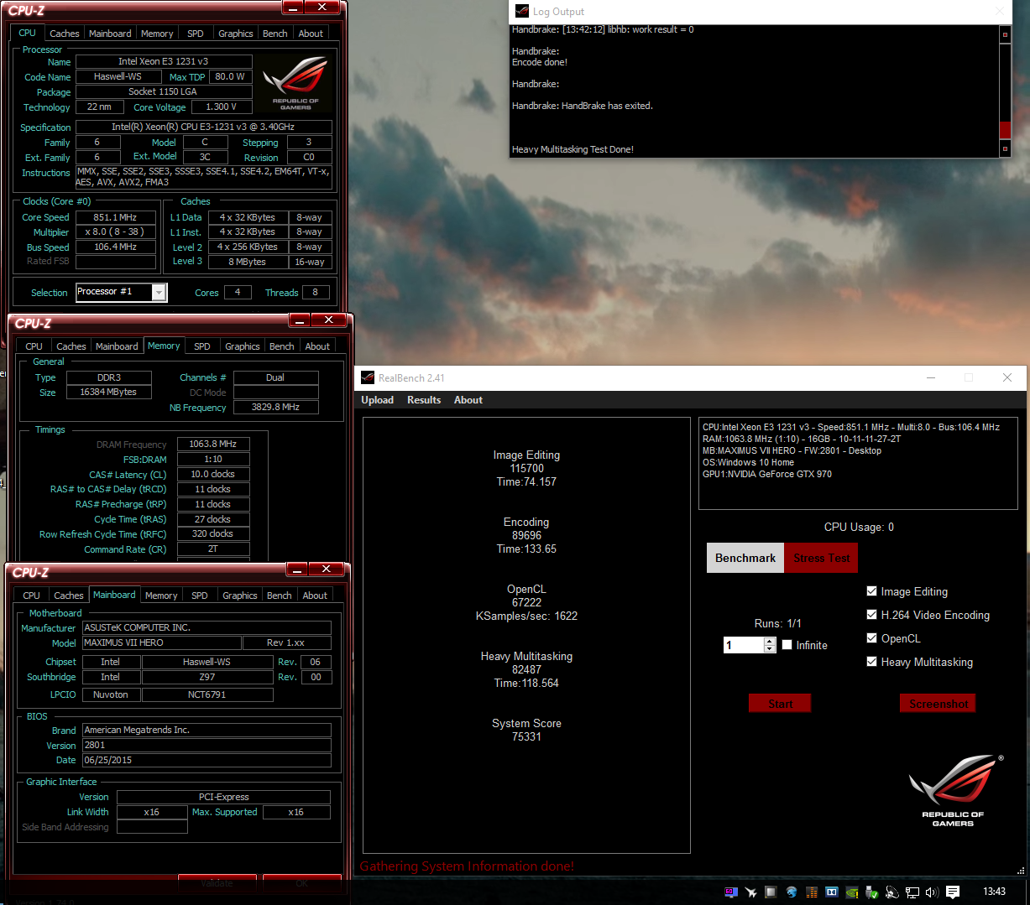
Task: Uncheck H.264 Video Encoding test
Action: coord(871,615)
